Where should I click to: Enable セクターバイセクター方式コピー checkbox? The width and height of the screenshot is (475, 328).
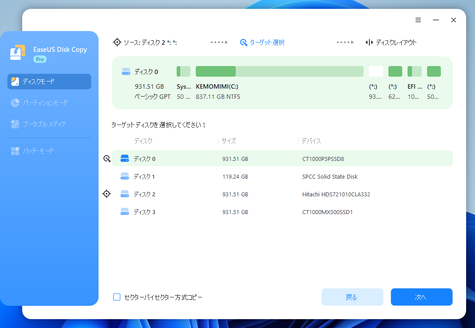pos(117,297)
